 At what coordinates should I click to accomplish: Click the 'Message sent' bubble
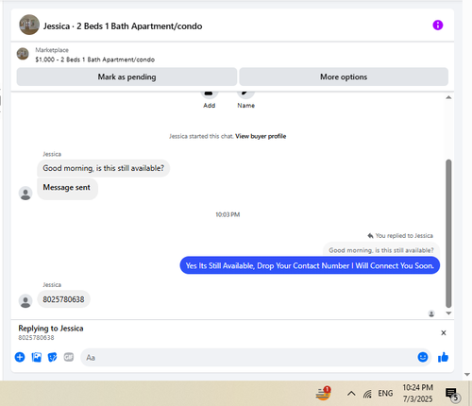67,189
